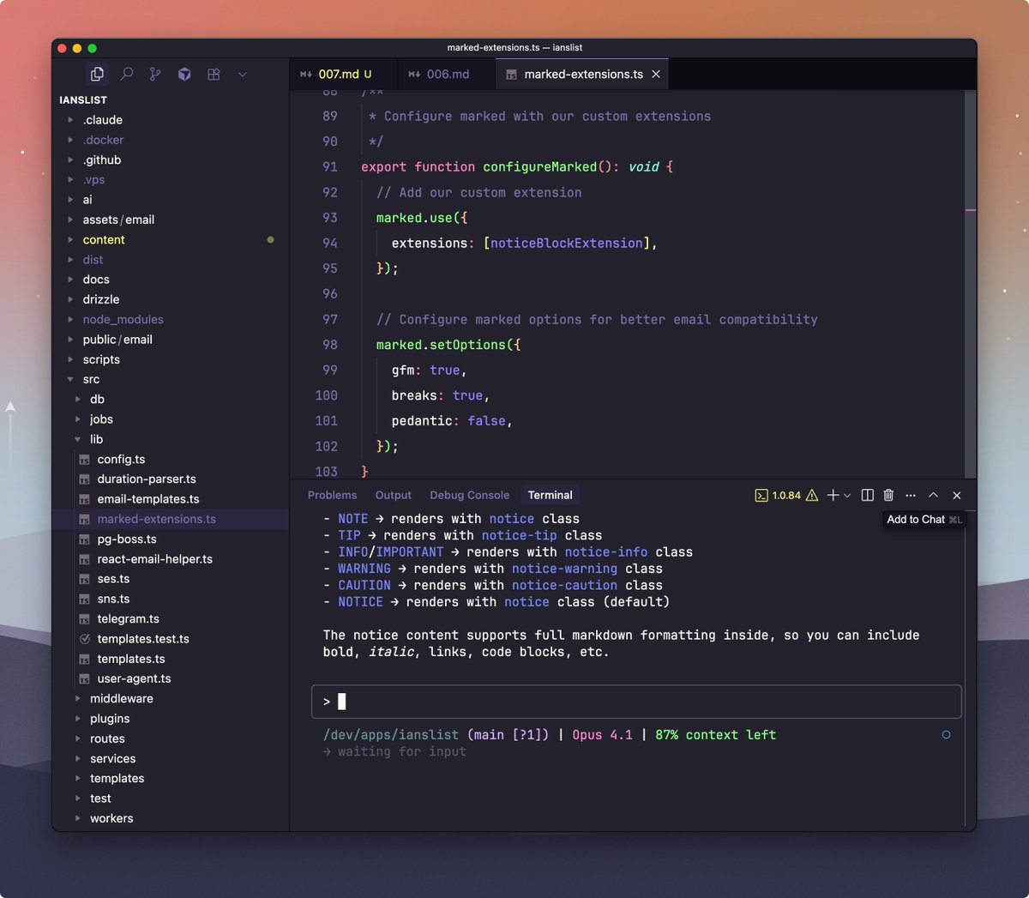Switch to the 006.md tab
Image resolution: width=1029 pixels, height=898 pixels.
coord(446,75)
